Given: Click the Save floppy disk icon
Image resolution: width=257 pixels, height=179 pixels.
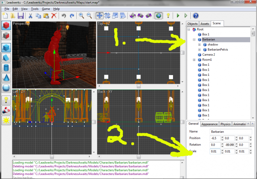Looking at the screenshot, I should pos(21,16).
